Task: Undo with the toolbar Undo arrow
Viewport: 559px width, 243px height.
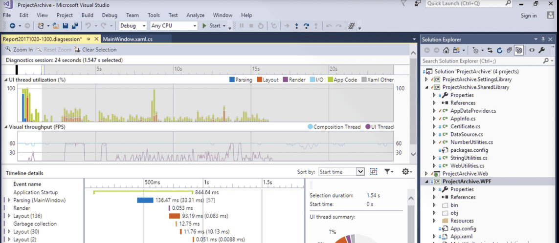Action: pos(88,25)
